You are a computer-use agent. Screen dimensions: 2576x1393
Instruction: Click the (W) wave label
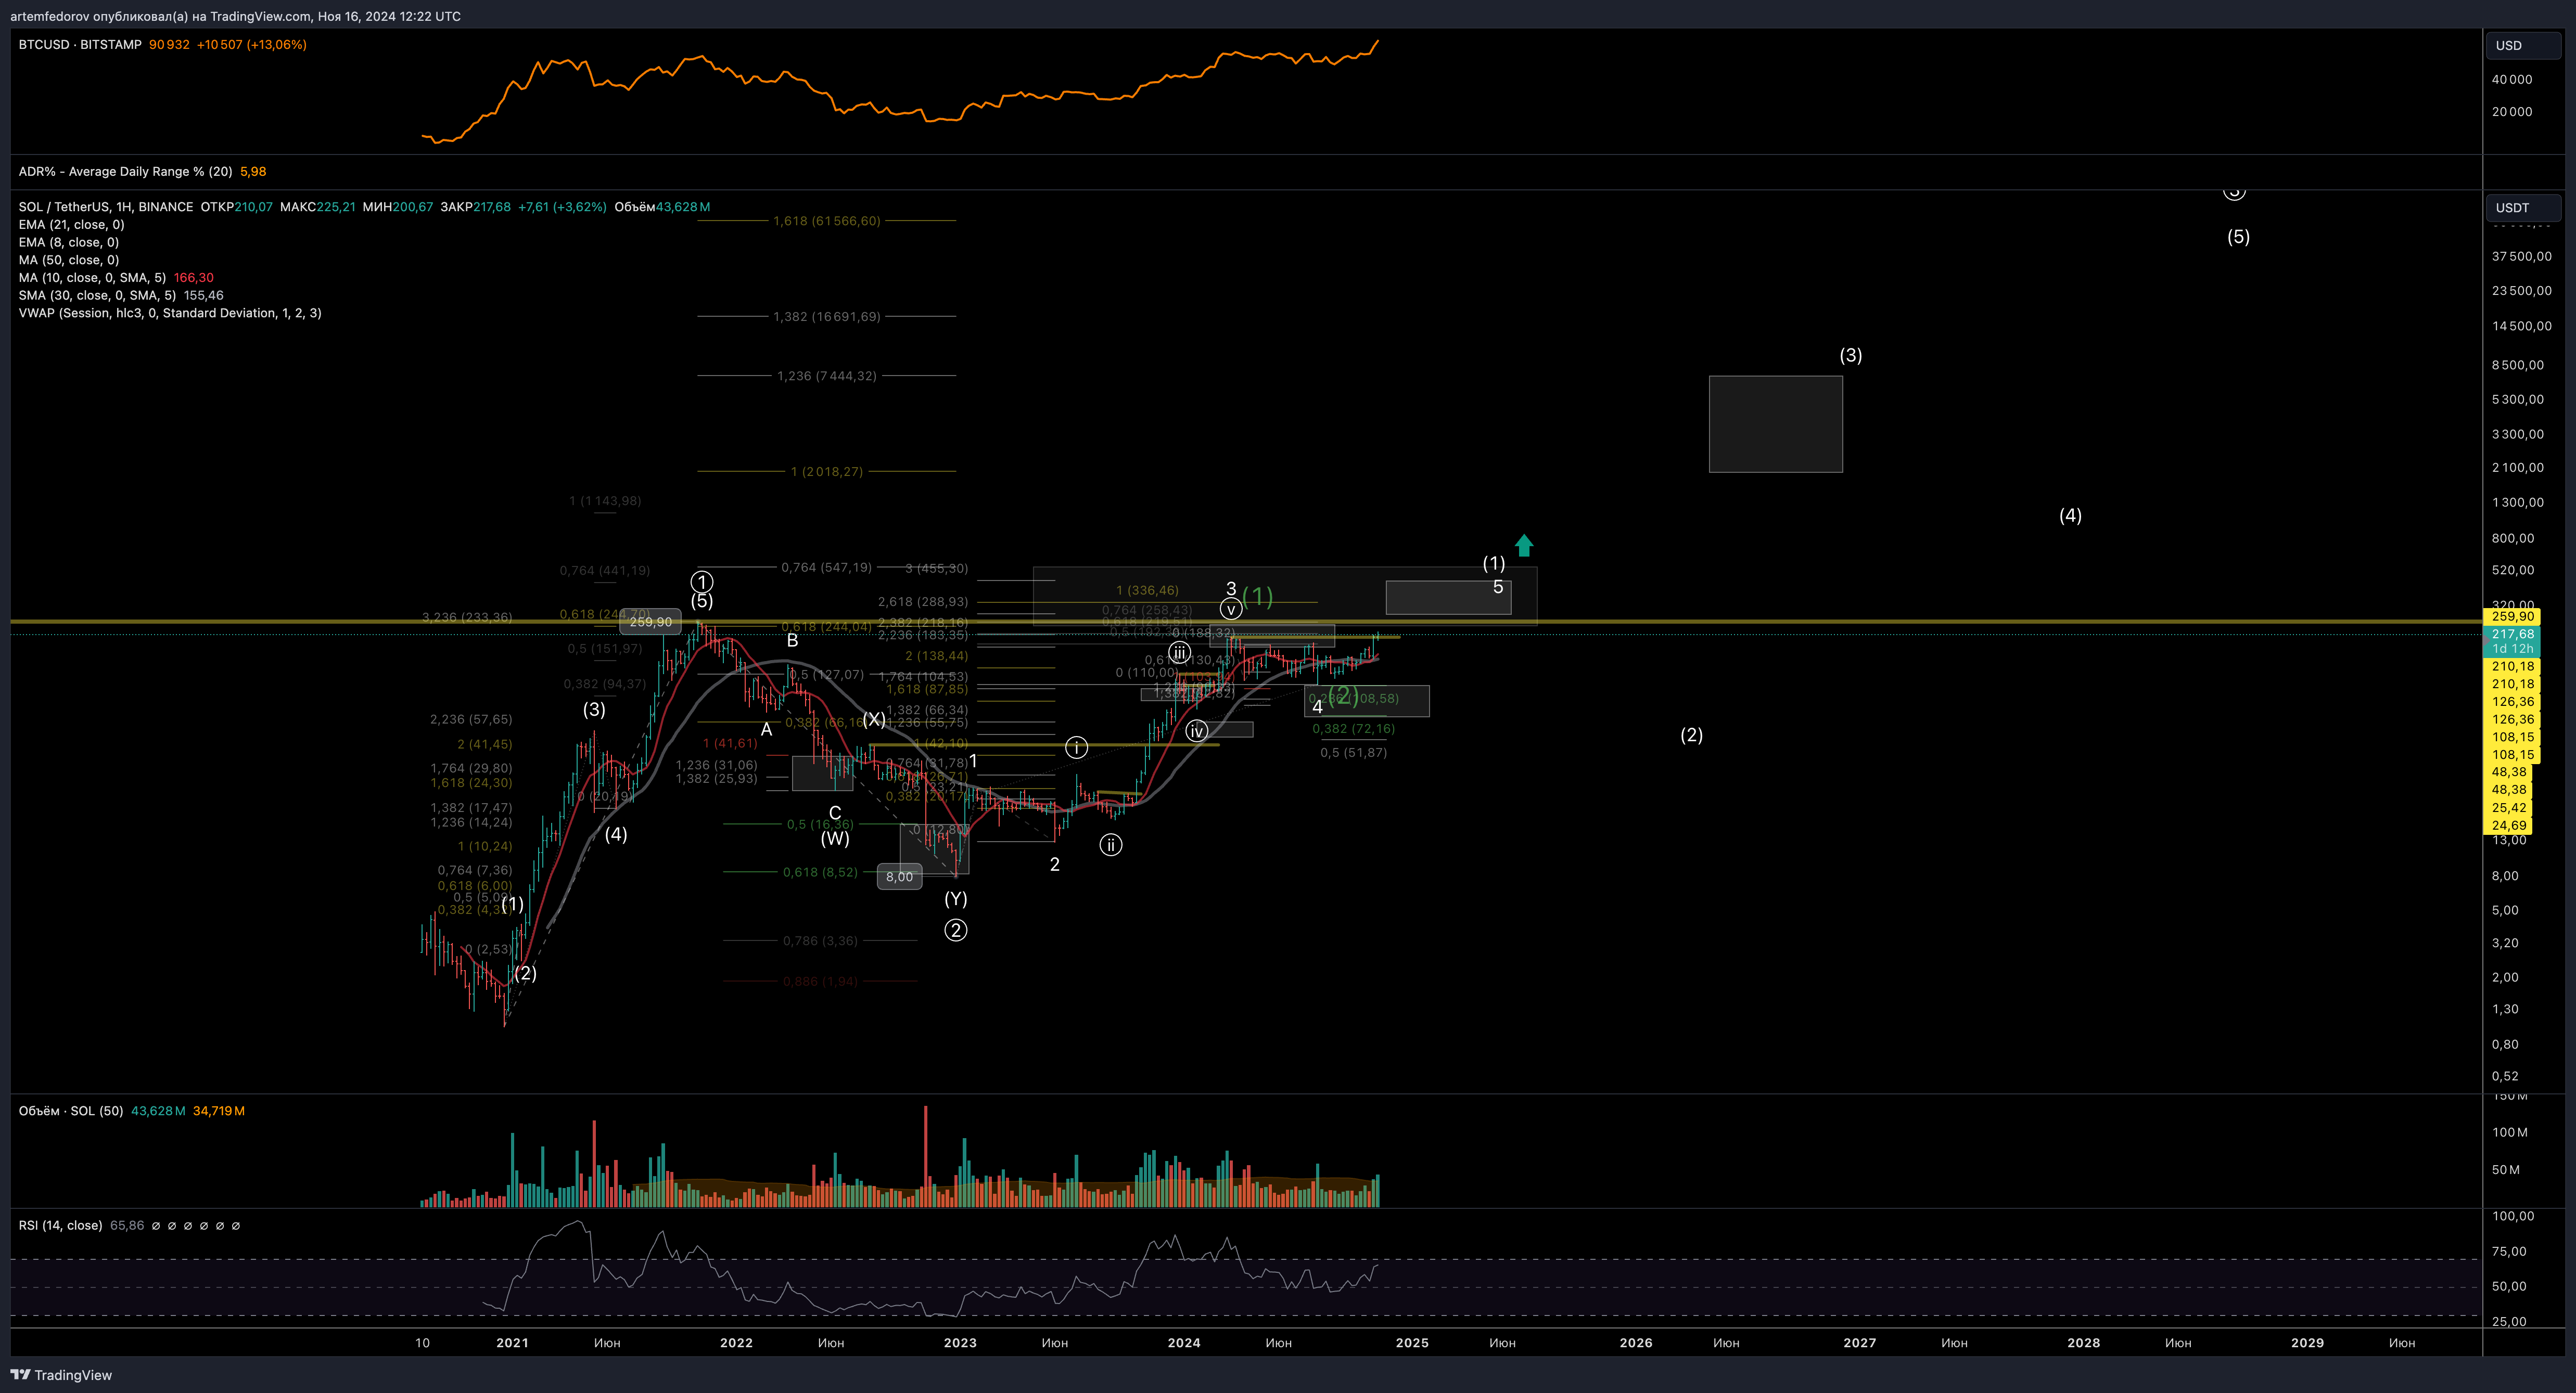coord(835,839)
